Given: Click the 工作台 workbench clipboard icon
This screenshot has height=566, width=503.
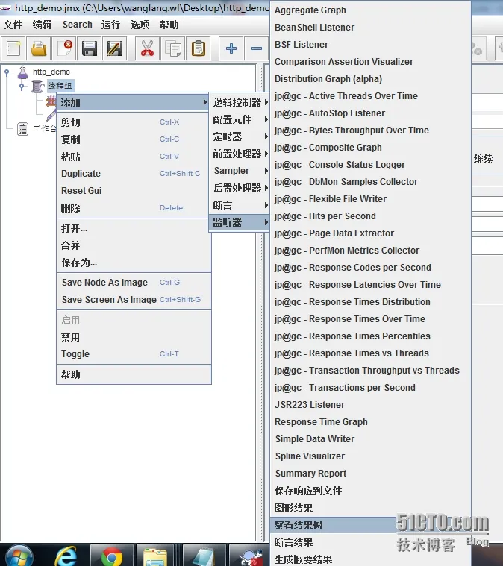Looking at the screenshot, I should tap(23, 128).
